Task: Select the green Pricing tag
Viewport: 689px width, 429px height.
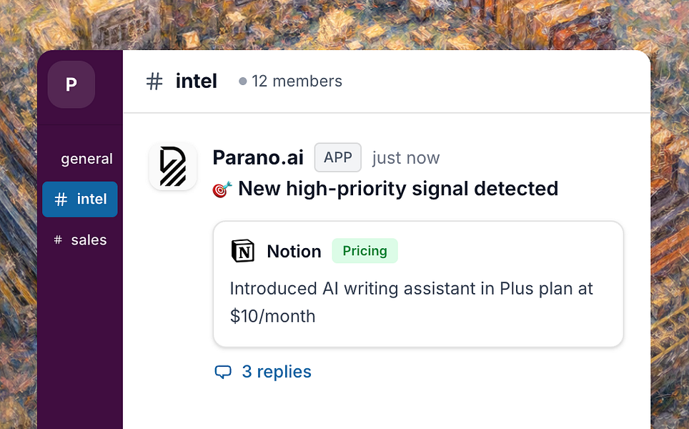Action: coord(365,250)
